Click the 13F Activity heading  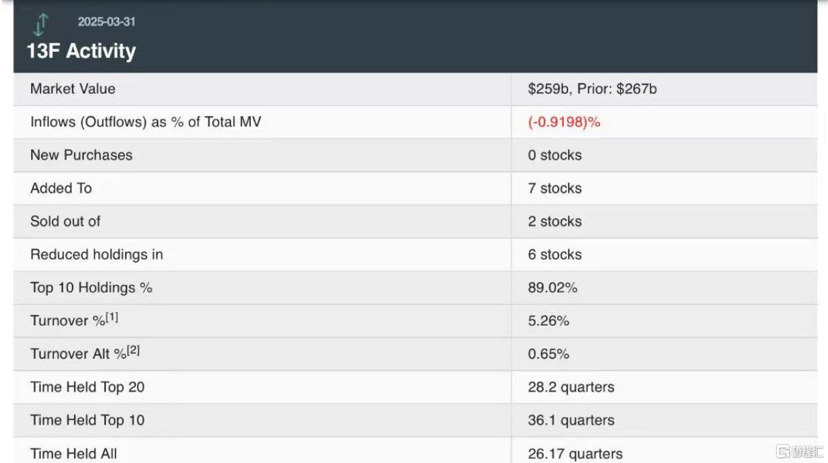(x=82, y=51)
